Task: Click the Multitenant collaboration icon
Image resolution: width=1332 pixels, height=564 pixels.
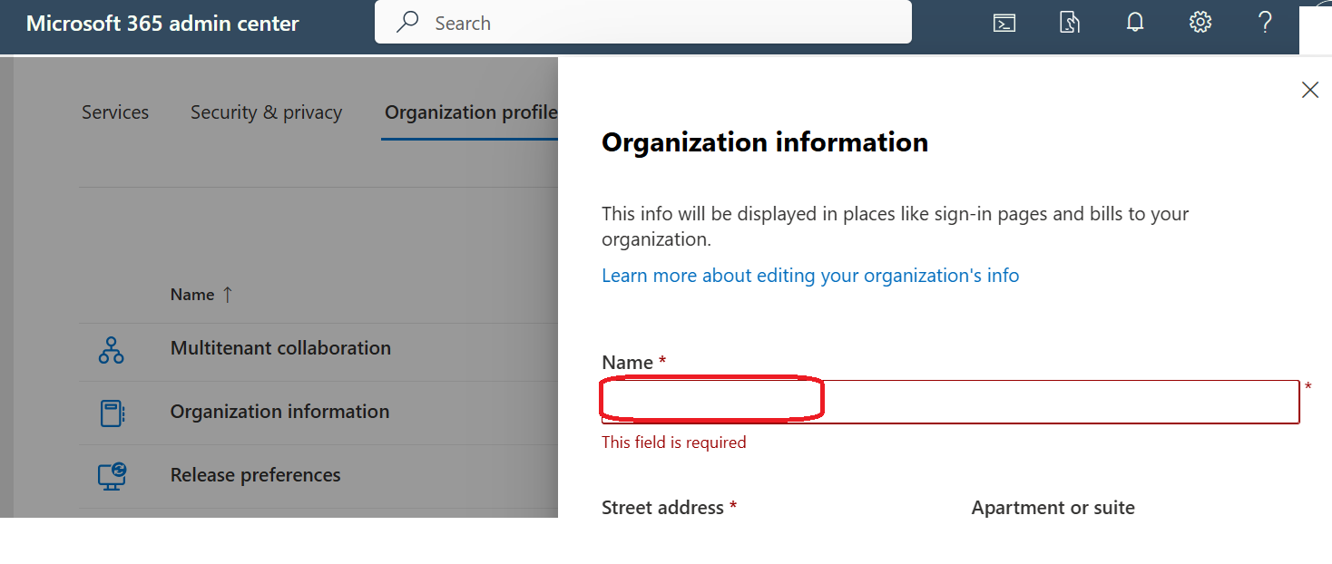Action: click(111, 349)
